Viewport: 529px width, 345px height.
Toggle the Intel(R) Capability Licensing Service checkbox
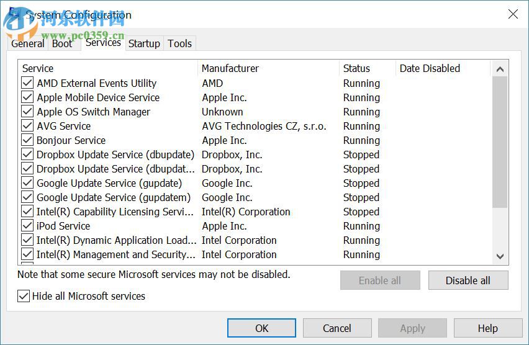pos(27,212)
